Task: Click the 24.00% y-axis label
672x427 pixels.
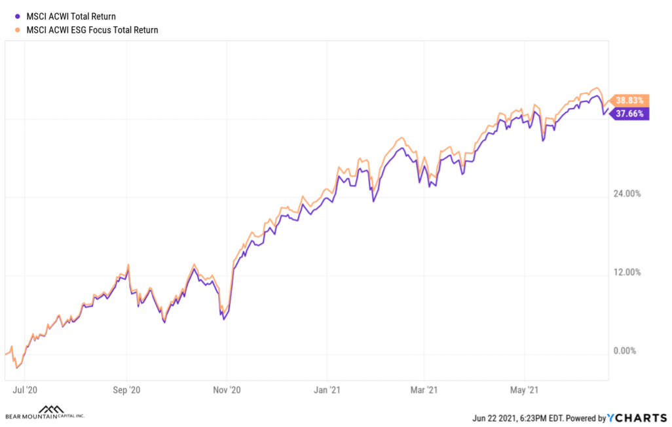Action: (x=627, y=194)
